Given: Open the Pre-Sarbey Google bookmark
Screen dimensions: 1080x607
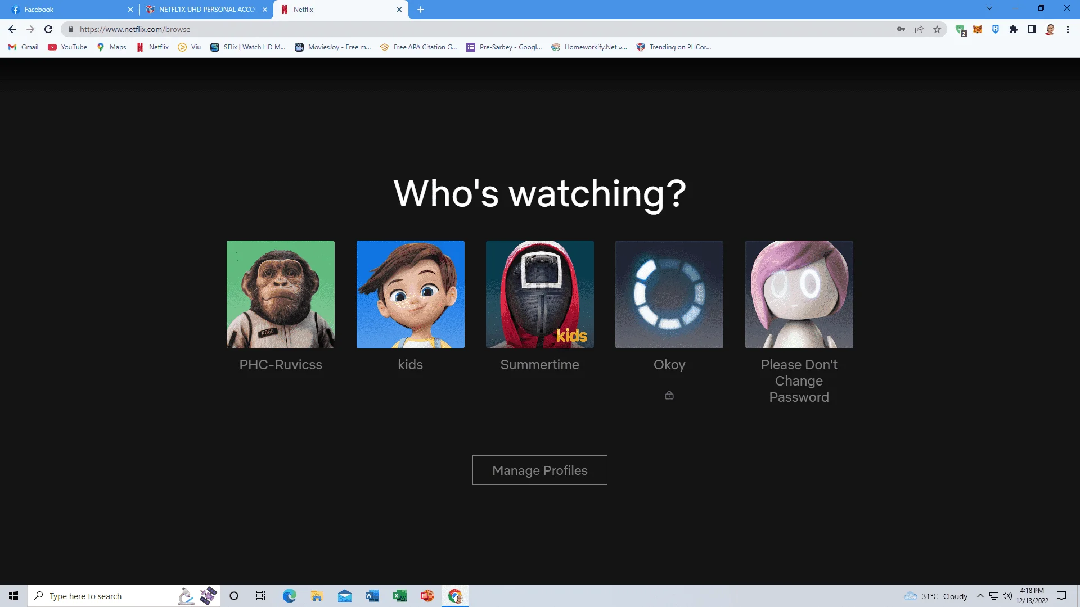Looking at the screenshot, I should click(x=504, y=47).
